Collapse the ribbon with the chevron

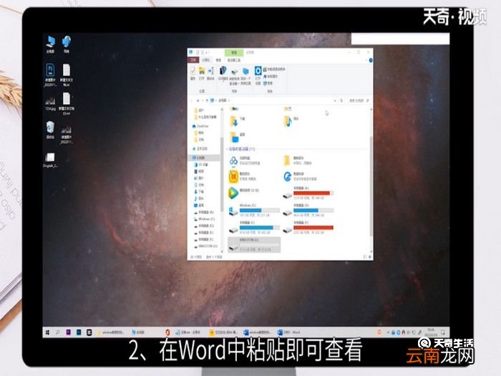pyautogui.click(x=366, y=60)
